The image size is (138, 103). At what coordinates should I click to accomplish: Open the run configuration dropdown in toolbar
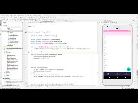tap(16, 17)
